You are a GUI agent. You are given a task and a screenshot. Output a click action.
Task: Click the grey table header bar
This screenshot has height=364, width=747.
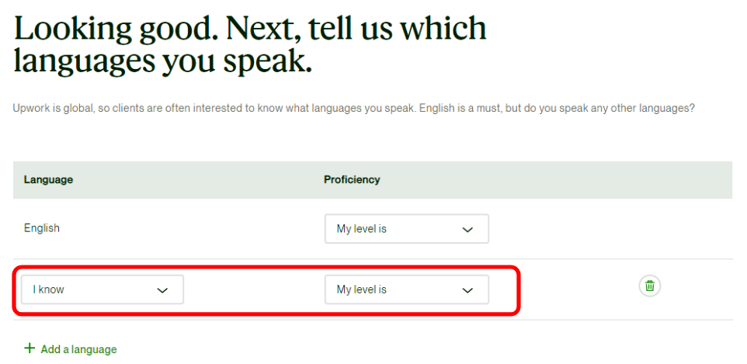point(373,179)
